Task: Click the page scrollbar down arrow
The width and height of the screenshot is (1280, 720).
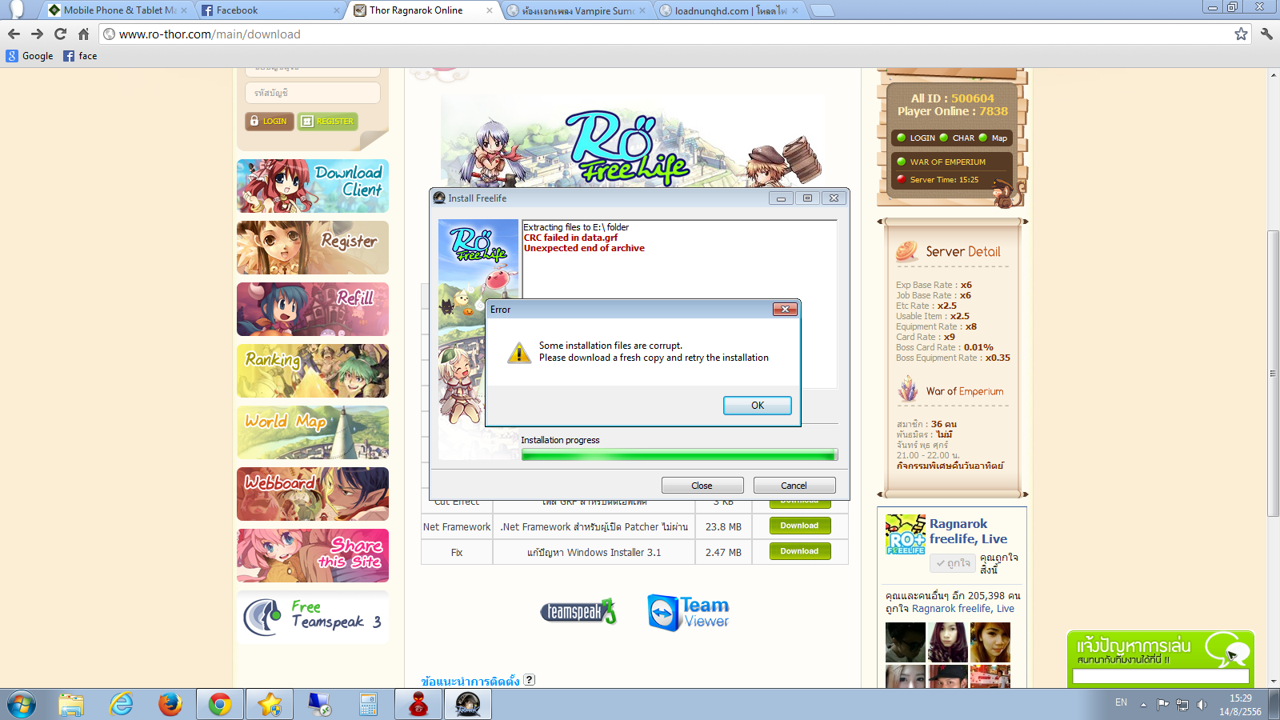Action: (1273, 682)
